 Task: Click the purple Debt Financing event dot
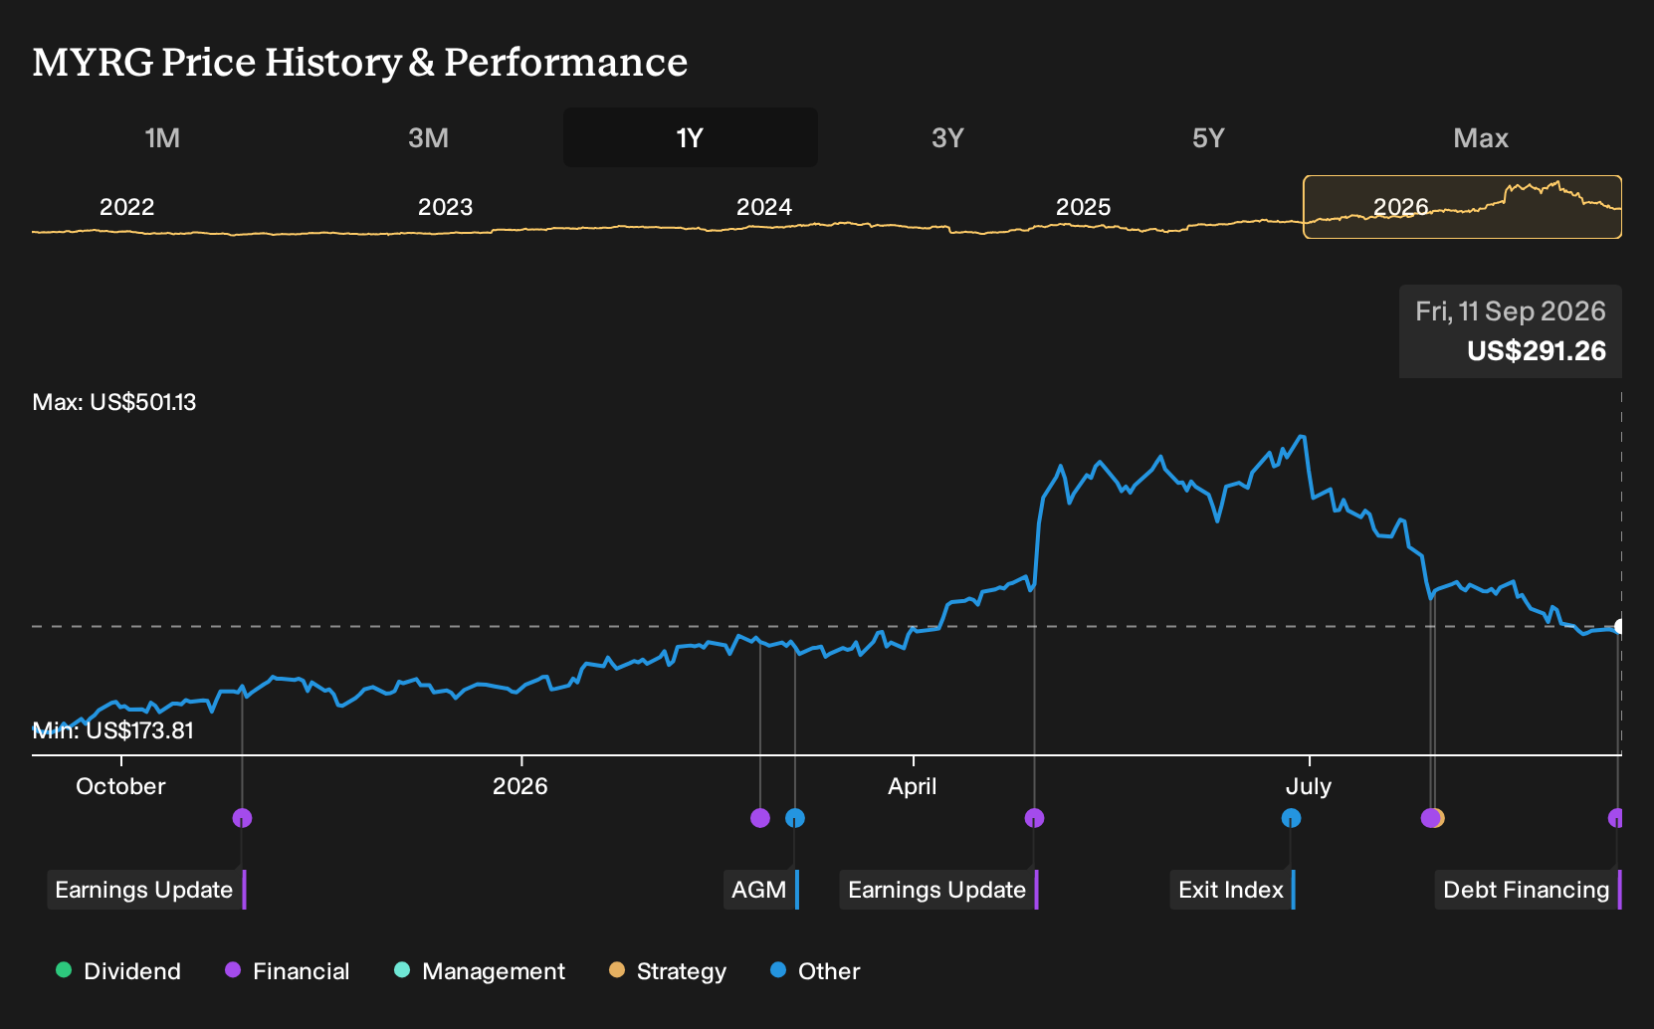(x=1615, y=818)
